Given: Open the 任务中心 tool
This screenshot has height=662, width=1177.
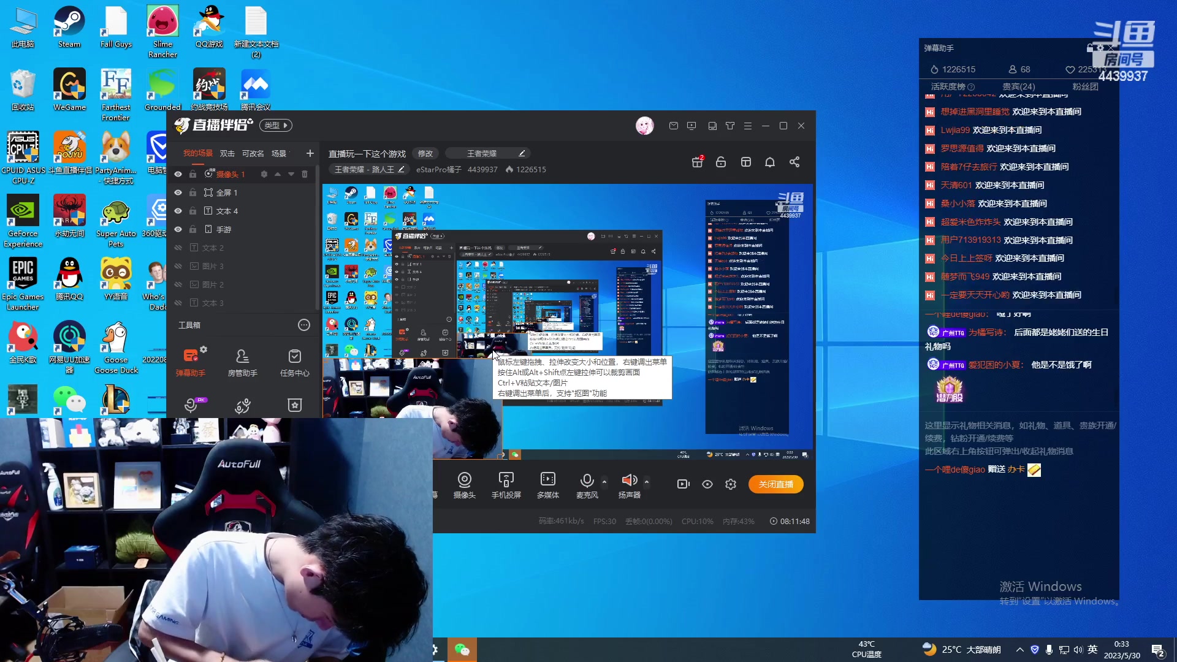Looking at the screenshot, I should point(295,362).
